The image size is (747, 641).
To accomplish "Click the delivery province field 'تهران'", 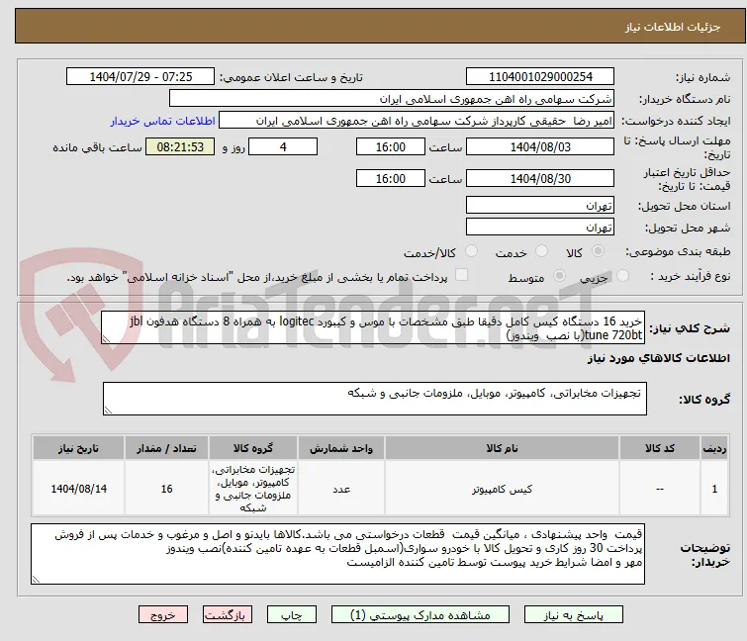I will click(540, 205).
